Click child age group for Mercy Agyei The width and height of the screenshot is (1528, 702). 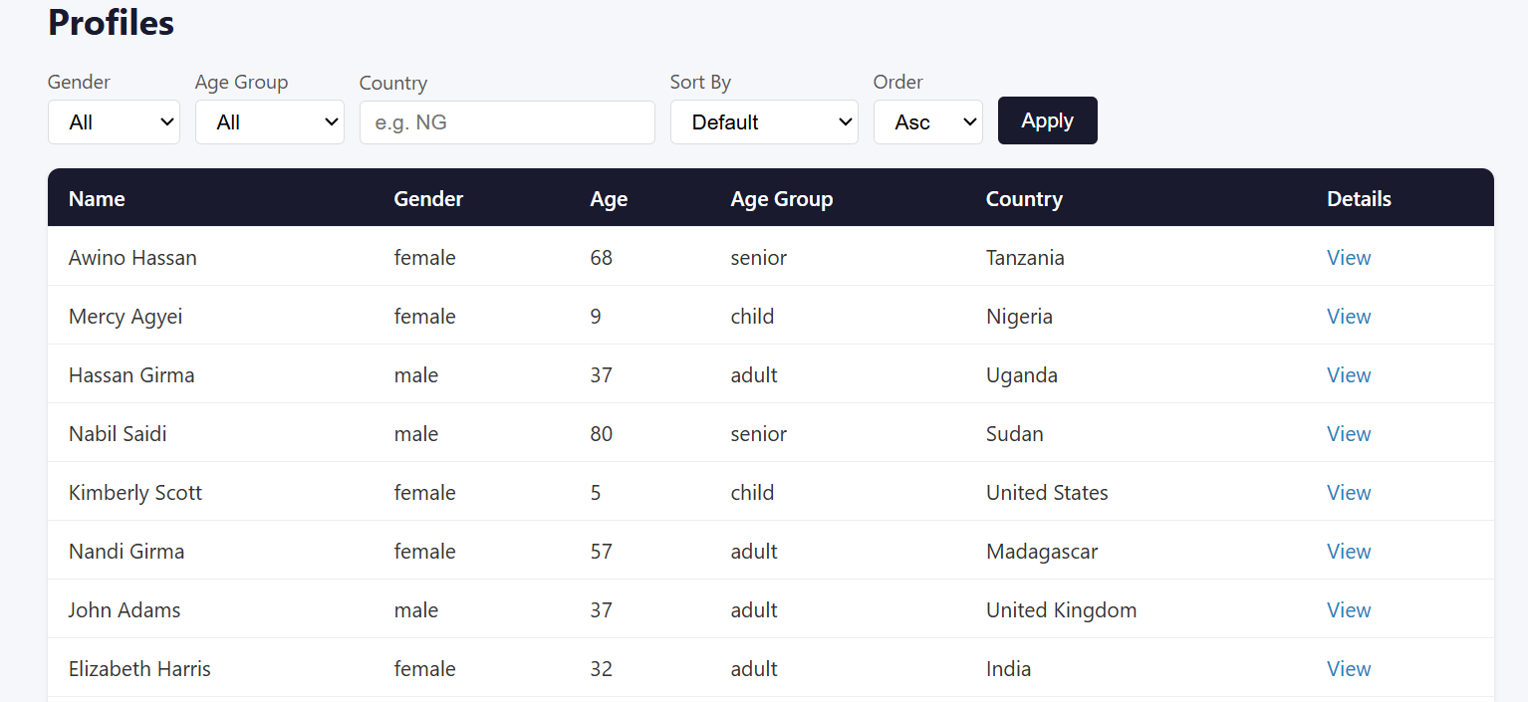pos(752,317)
